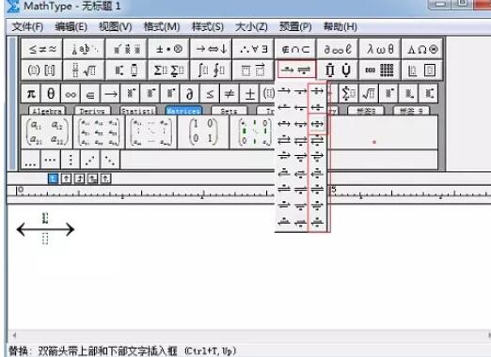
Task: Insert the → symbol from small bar
Action: pos(110,93)
